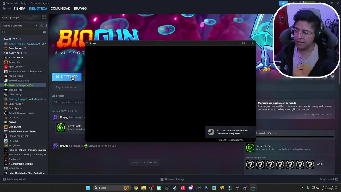Image resolution: width=341 pixels, height=192 pixels.
Task: Click Página principal button
Action: [x=21, y=17]
